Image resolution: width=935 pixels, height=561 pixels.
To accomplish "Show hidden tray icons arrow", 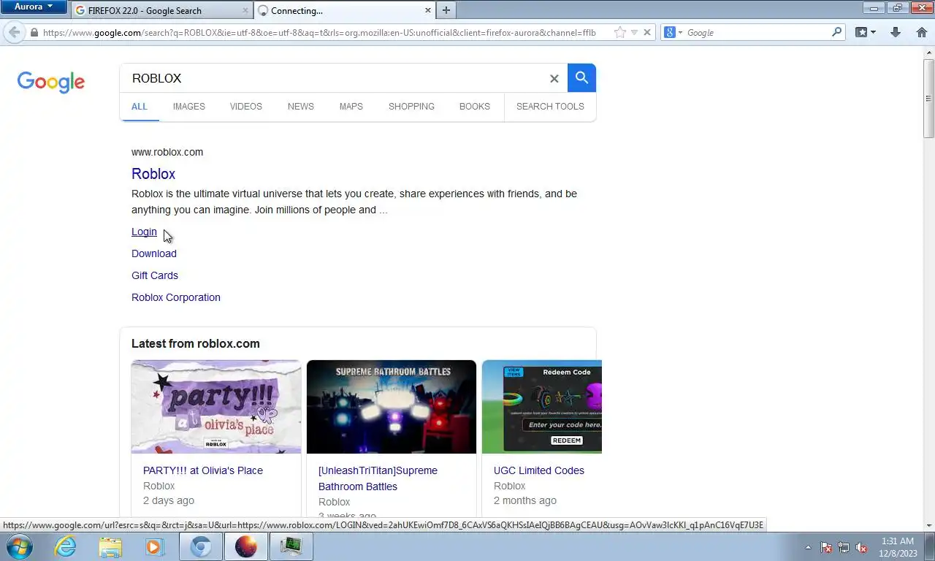I will pos(808,547).
